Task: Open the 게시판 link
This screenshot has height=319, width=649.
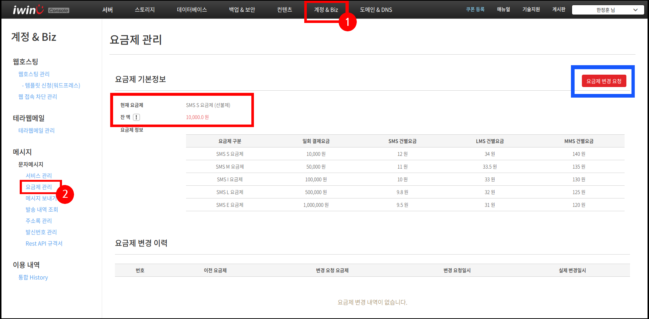Action: click(559, 9)
